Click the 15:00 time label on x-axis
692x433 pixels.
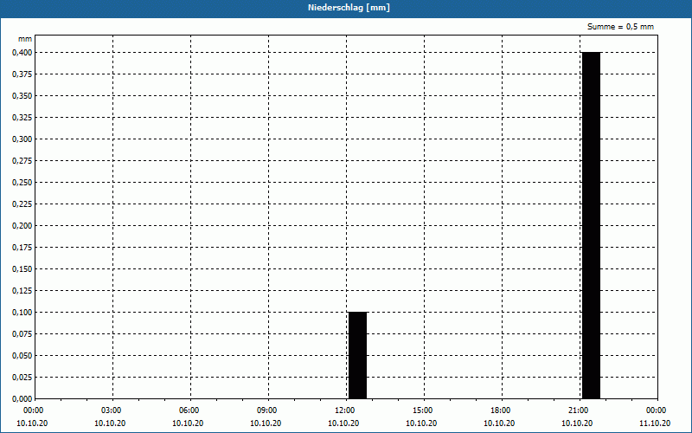pos(424,410)
